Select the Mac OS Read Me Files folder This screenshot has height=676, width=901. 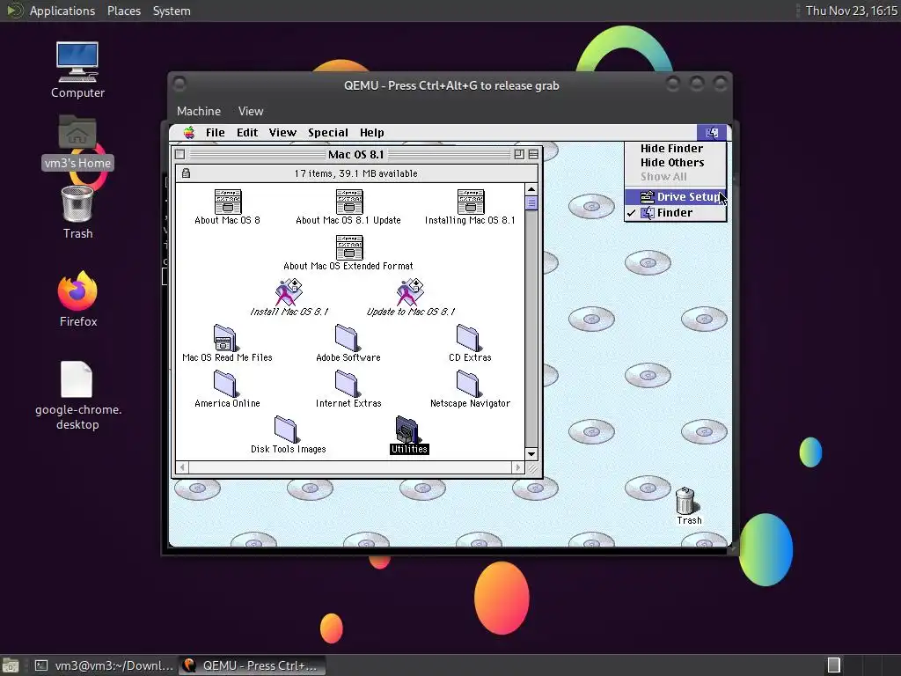(x=224, y=338)
